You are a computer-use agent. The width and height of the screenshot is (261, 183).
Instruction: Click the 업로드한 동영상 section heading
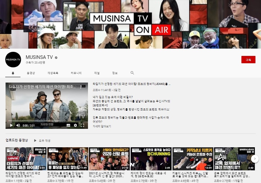17,141
